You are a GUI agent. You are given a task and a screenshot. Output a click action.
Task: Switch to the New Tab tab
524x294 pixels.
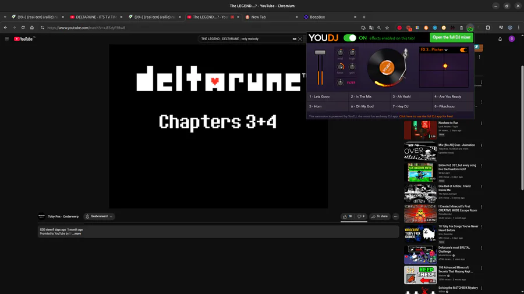tap(271, 17)
